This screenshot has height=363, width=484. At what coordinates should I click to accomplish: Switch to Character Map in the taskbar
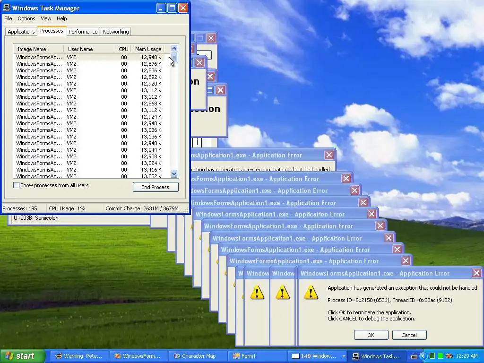(x=197, y=356)
